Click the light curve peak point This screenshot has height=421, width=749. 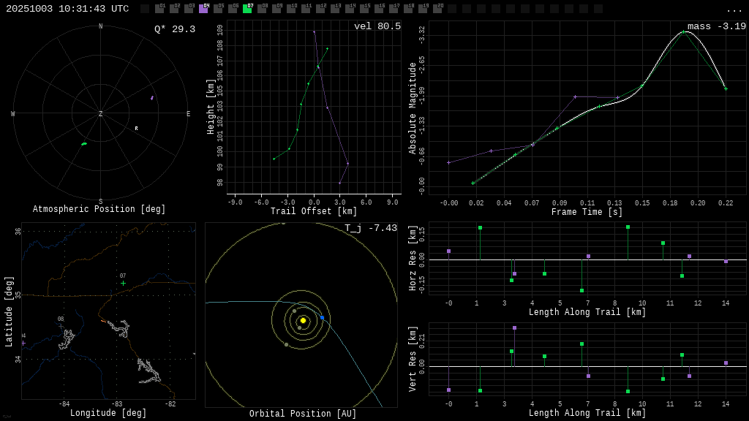(x=683, y=31)
